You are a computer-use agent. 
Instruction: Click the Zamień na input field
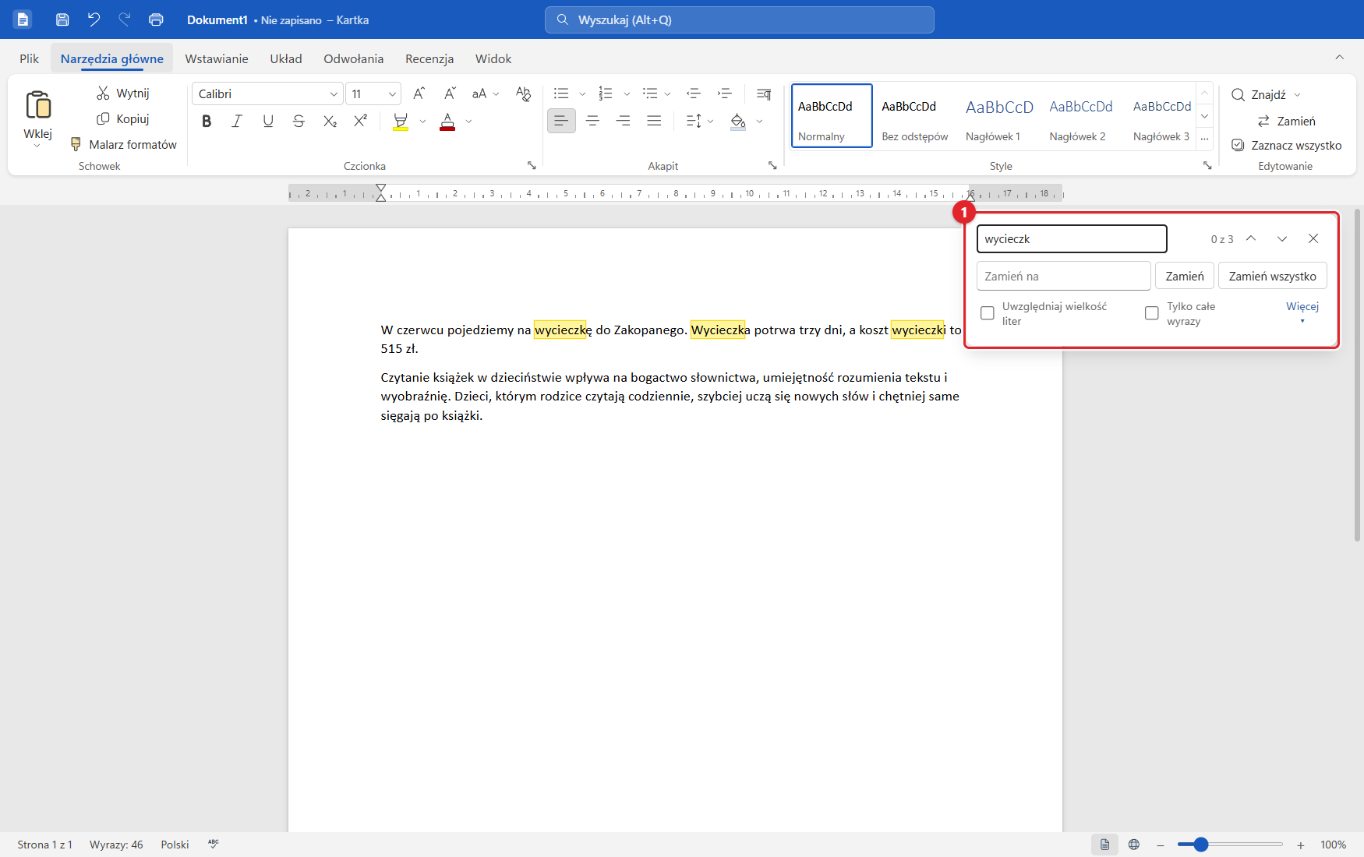[x=1064, y=276]
